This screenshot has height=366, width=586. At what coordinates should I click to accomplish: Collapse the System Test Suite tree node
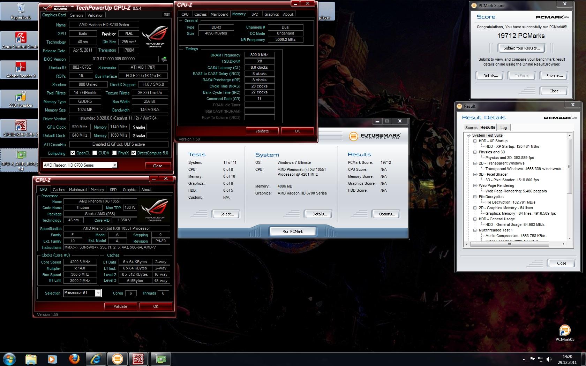point(468,135)
